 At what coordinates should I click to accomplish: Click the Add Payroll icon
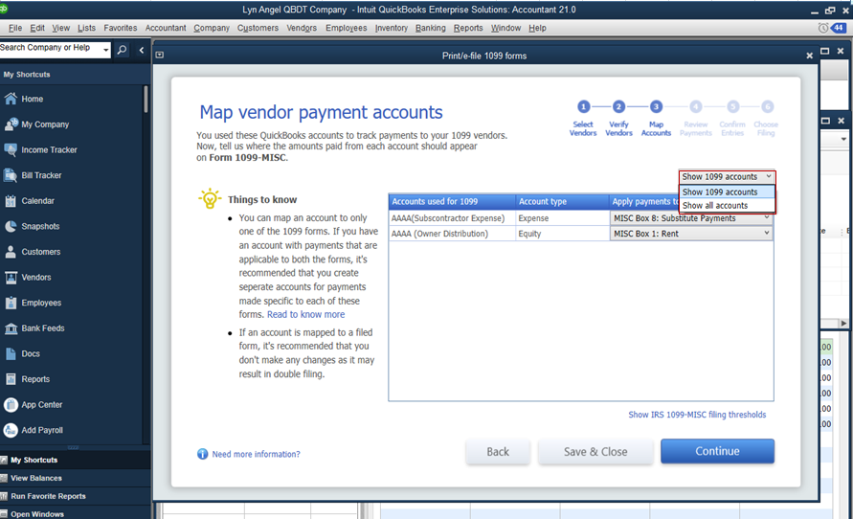11,430
